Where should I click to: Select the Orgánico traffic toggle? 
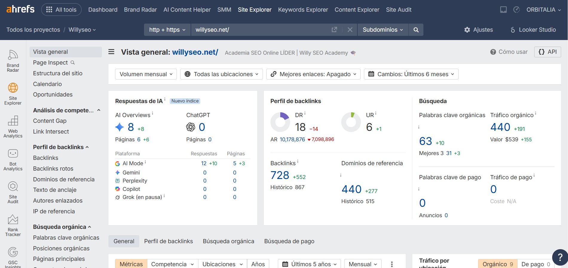[x=498, y=264]
